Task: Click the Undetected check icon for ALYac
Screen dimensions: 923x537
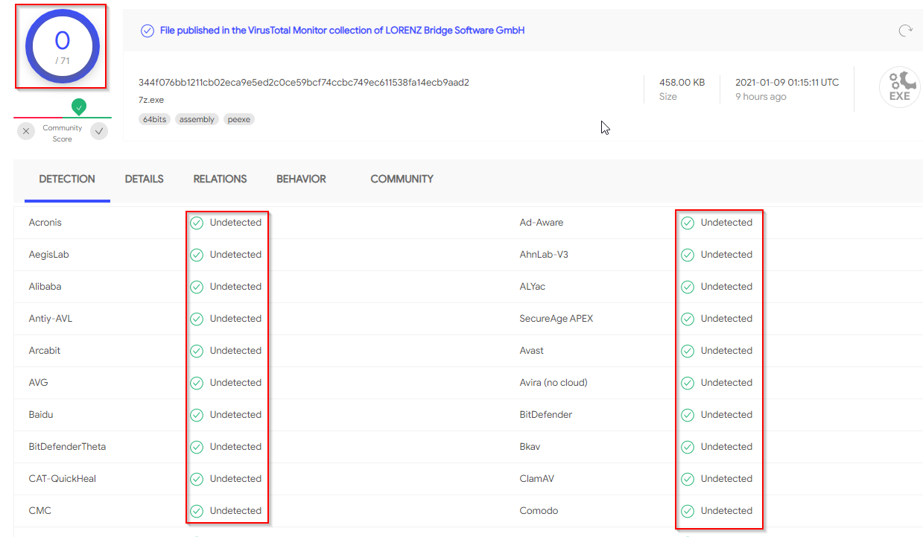Action: click(x=688, y=287)
